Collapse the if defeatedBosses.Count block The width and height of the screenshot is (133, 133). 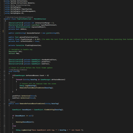[x=4, y=76]
